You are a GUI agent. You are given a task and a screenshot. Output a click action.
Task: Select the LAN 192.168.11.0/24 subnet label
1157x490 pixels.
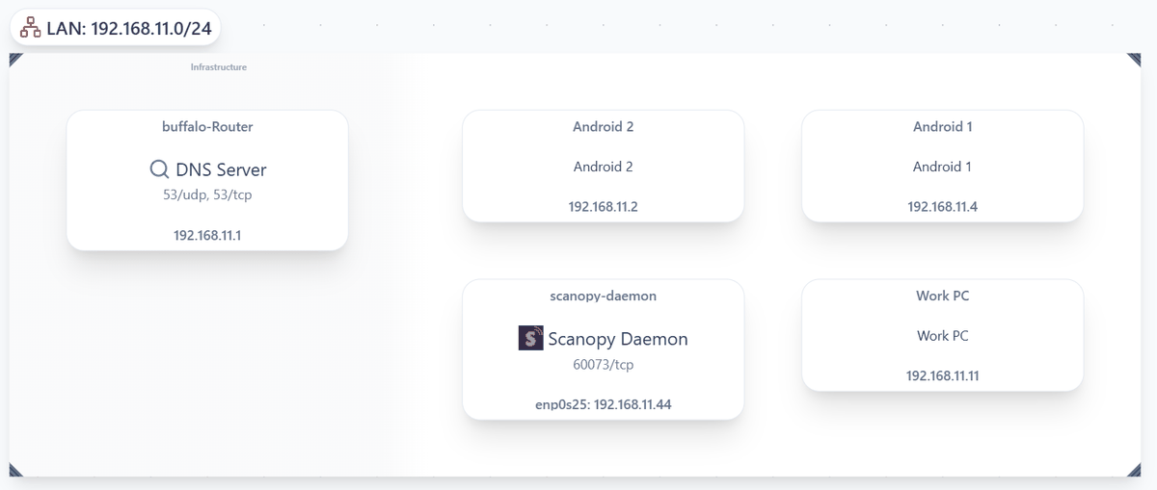click(x=128, y=28)
